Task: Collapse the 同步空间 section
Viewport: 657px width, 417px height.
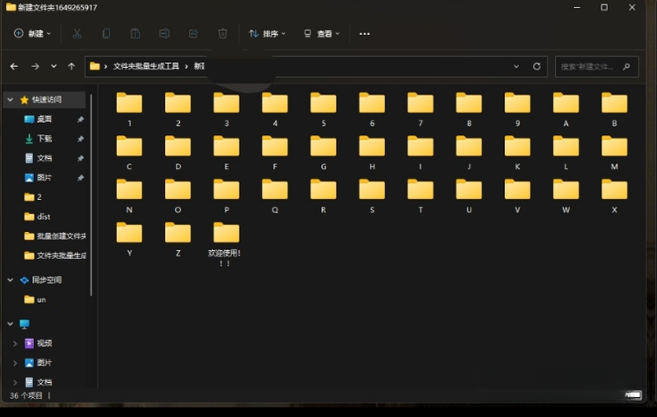Action: pos(10,280)
